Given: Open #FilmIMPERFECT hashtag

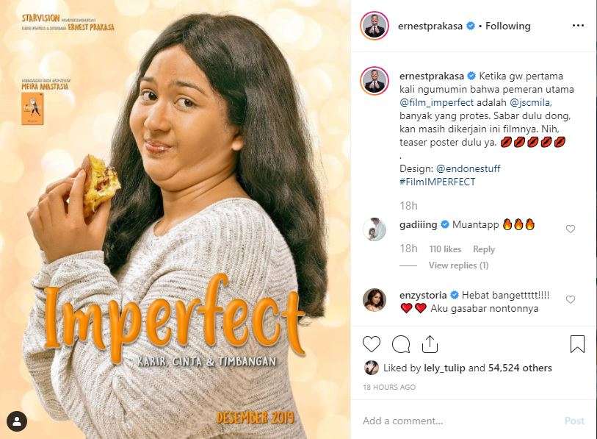Looking at the screenshot, I should coord(438,182).
